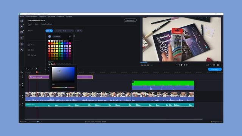Adjust the timeline zoom slider handle
The image size is (242, 136).
[38, 122]
